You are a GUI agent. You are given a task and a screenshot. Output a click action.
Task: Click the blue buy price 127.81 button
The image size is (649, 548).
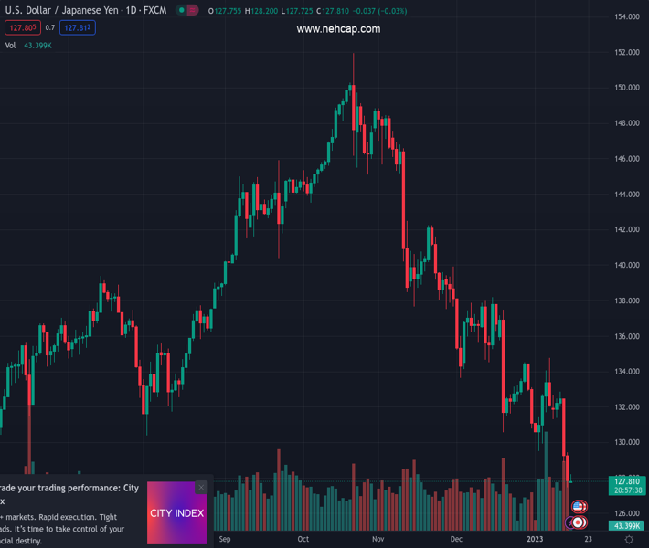pyautogui.click(x=78, y=28)
